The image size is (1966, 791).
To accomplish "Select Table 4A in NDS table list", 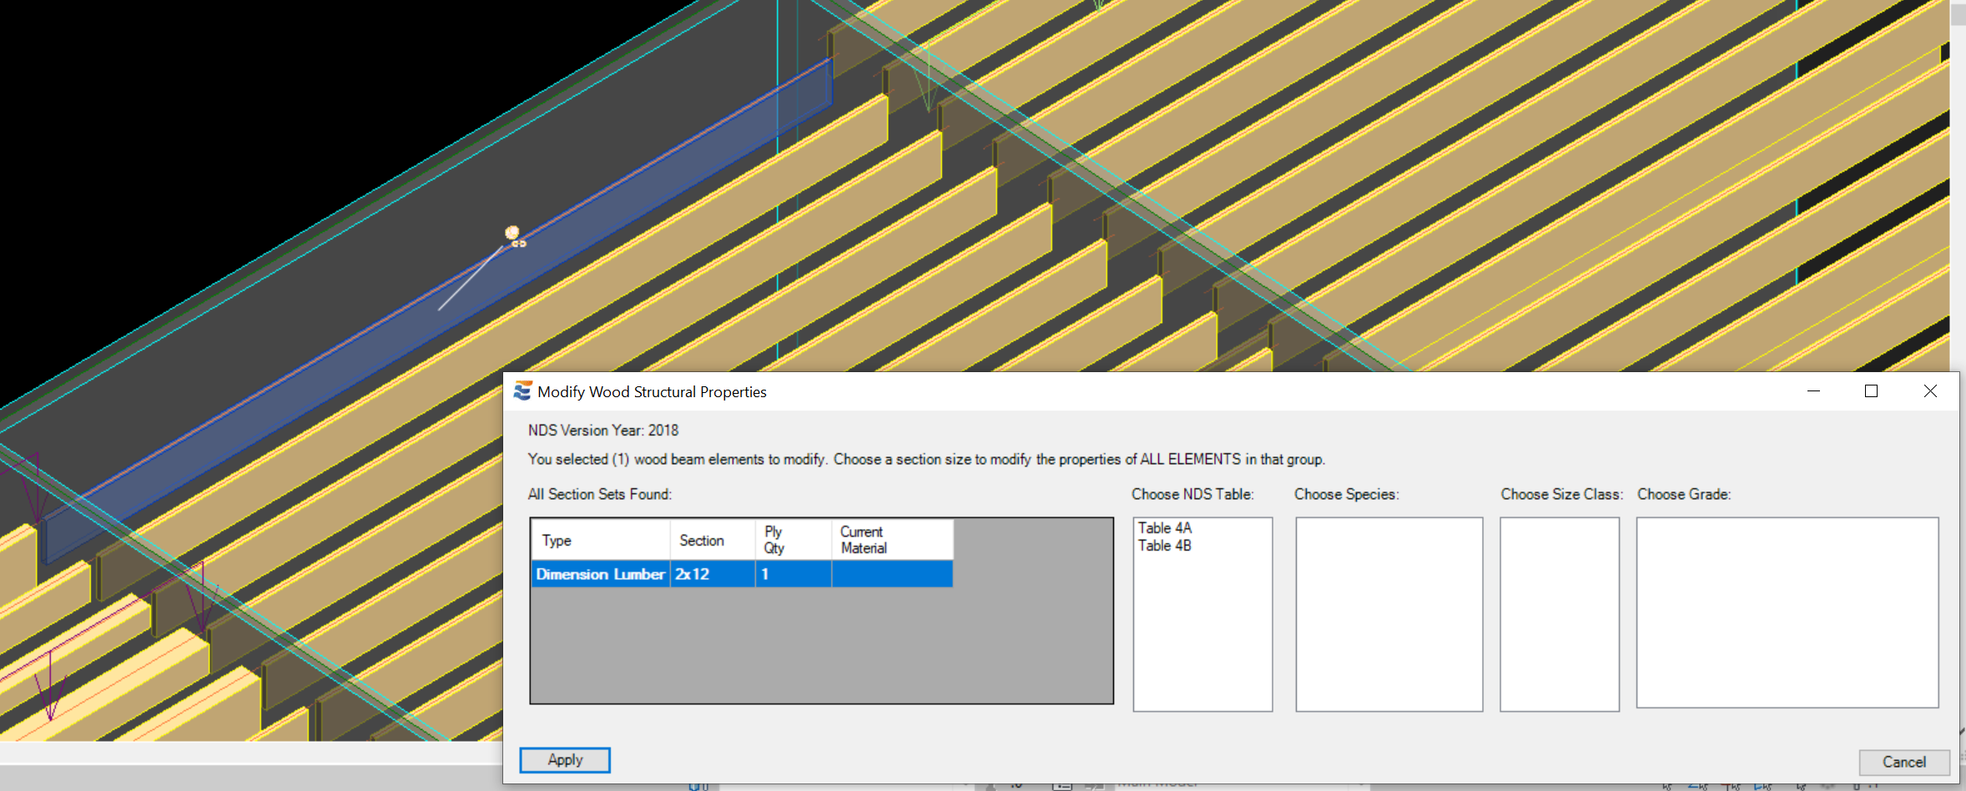I will click(x=1165, y=528).
